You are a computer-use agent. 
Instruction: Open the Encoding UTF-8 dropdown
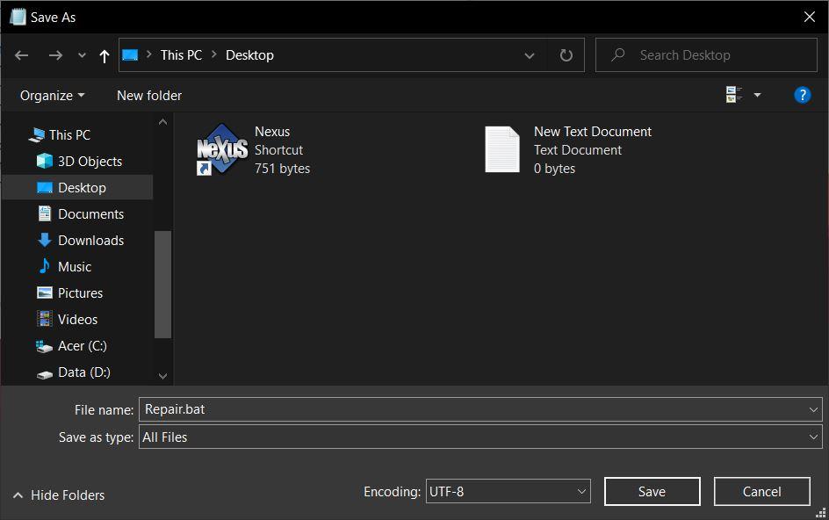pos(508,491)
